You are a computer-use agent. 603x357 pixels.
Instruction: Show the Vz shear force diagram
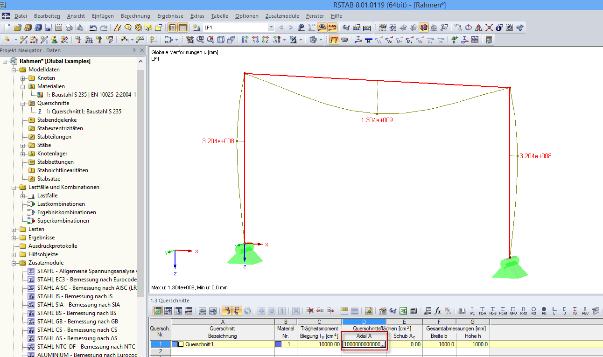point(389,40)
